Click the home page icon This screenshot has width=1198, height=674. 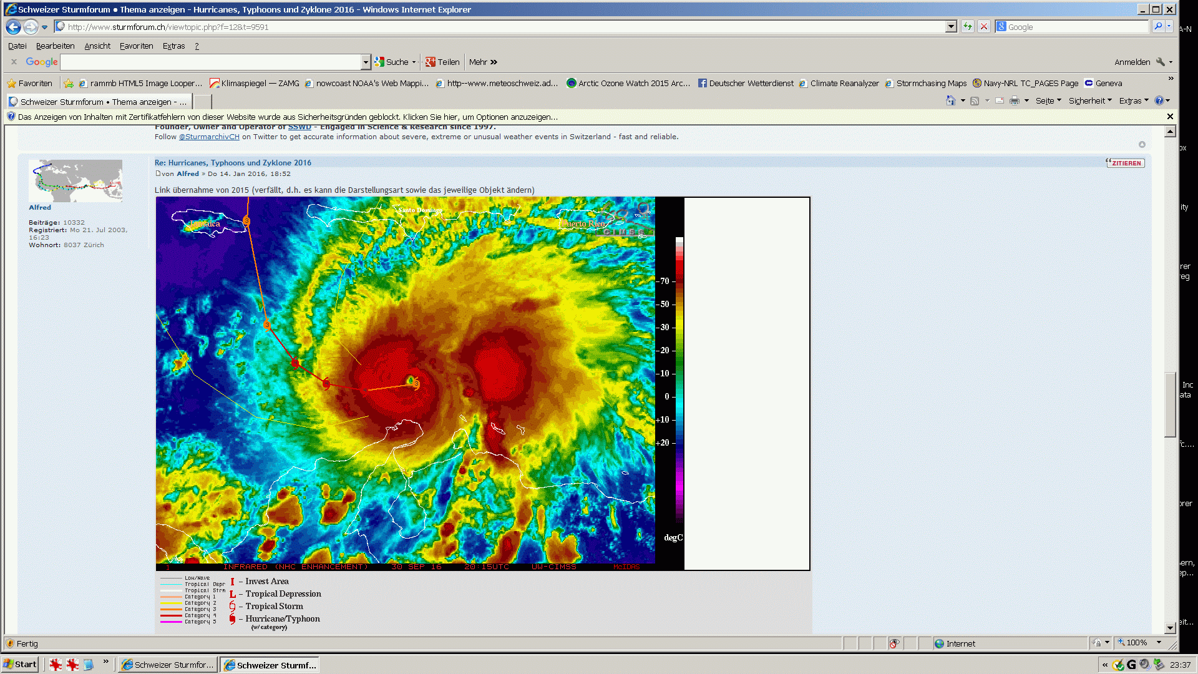click(x=950, y=100)
